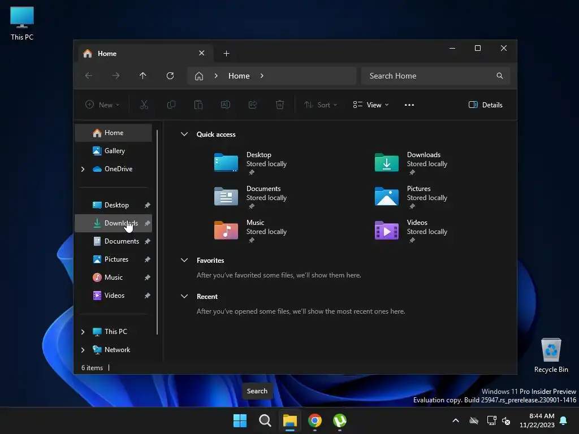579x434 pixels.
Task: Open the Windows Start menu
Action: (240, 420)
